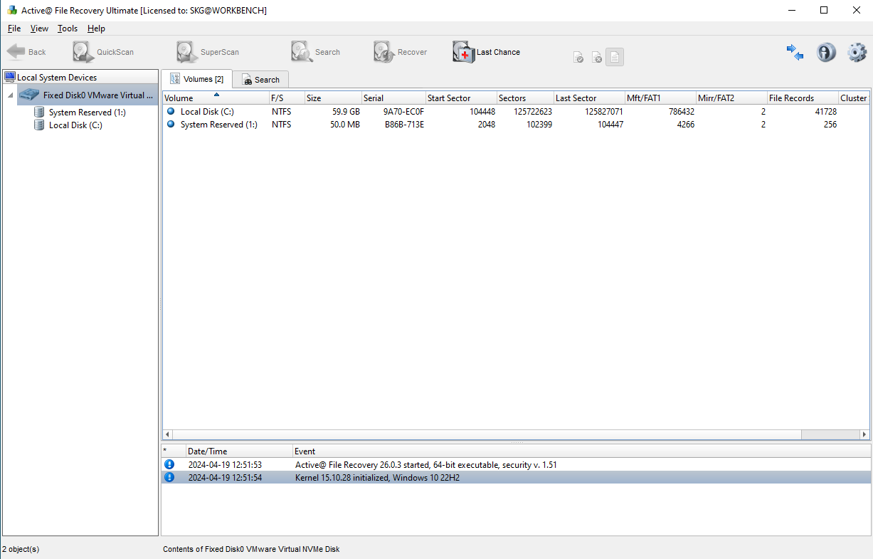Sort by the Mirr/FAT2 column header
The height and width of the screenshot is (559, 873).
(731, 98)
